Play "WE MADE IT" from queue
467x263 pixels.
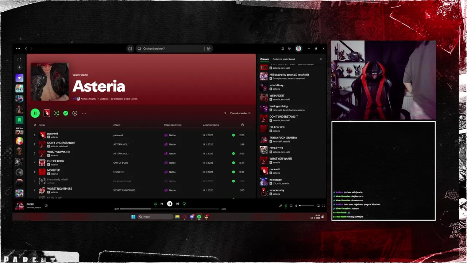coord(277,96)
